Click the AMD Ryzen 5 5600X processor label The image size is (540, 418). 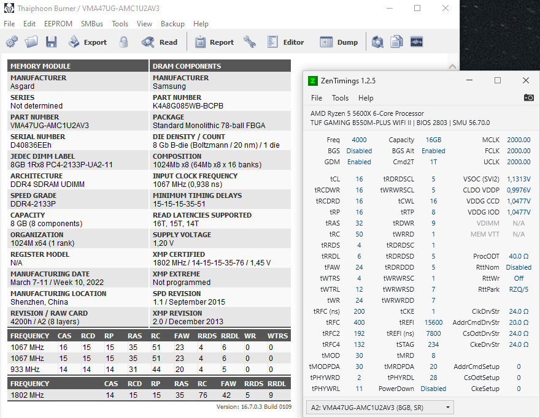(x=367, y=113)
